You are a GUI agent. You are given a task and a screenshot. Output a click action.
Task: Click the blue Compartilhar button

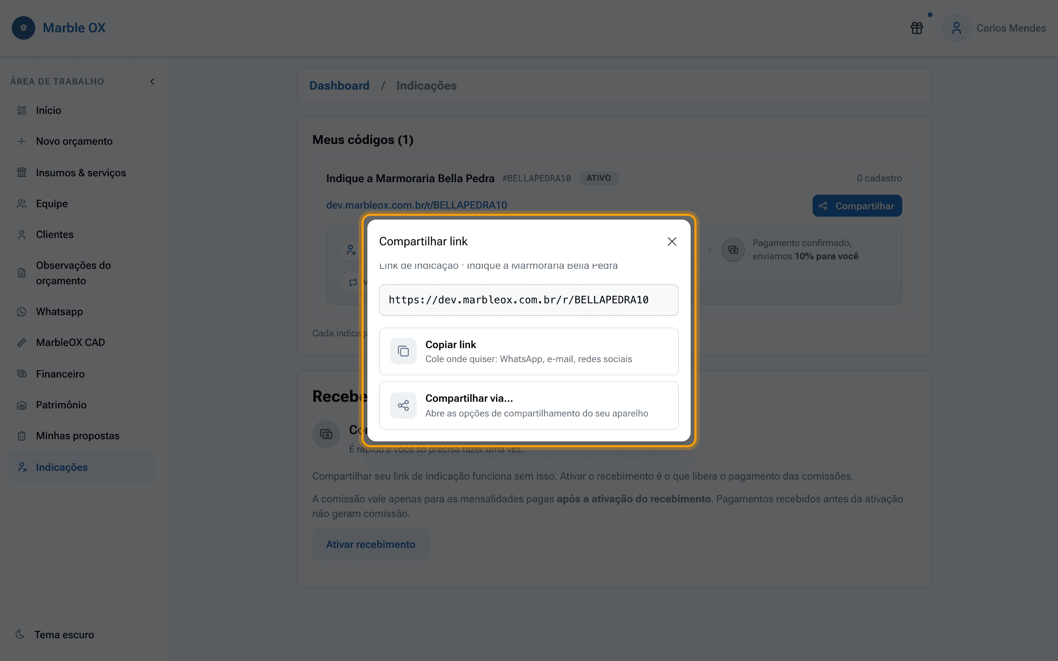click(x=857, y=206)
